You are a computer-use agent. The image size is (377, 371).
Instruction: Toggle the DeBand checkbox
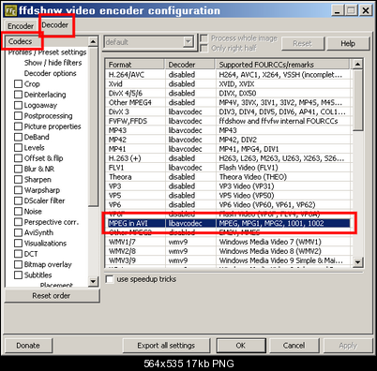click(x=19, y=137)
